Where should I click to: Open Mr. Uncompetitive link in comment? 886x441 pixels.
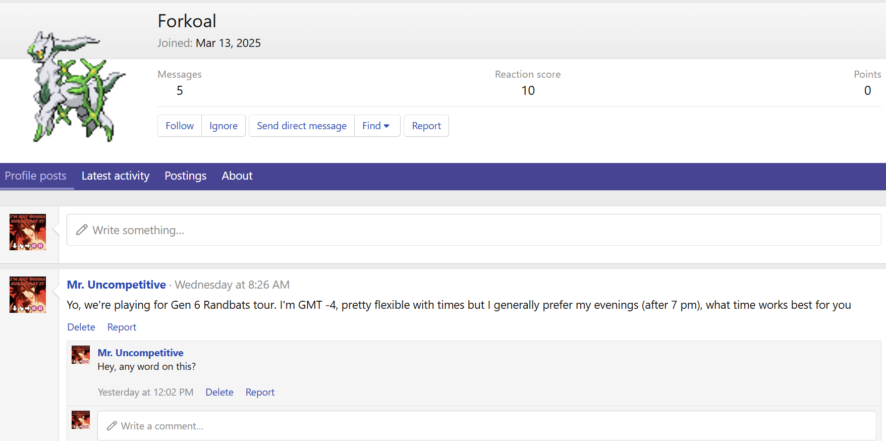tap(140, 353)
